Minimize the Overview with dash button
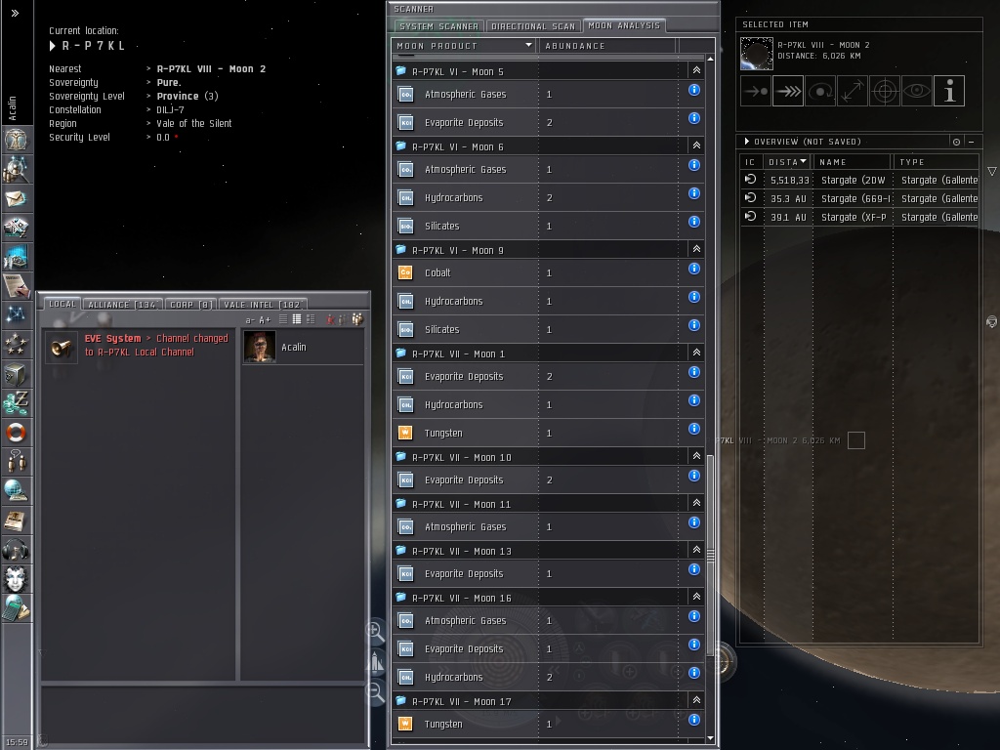This screenshot has height=750, width=1000. coord(972,142)
